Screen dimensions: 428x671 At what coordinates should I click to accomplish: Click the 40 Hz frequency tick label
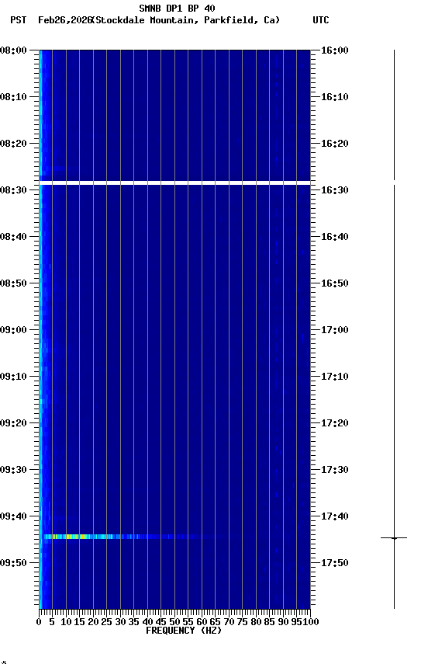[147, 622]
